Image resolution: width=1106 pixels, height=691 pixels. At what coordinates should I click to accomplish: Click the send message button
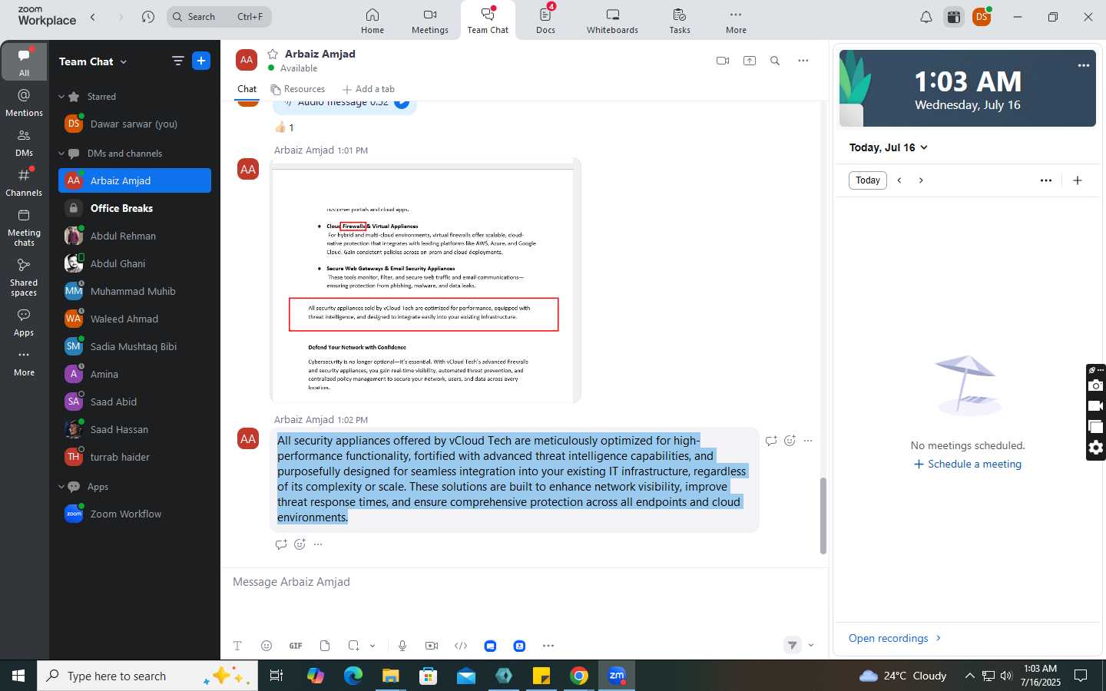(793, 646)
